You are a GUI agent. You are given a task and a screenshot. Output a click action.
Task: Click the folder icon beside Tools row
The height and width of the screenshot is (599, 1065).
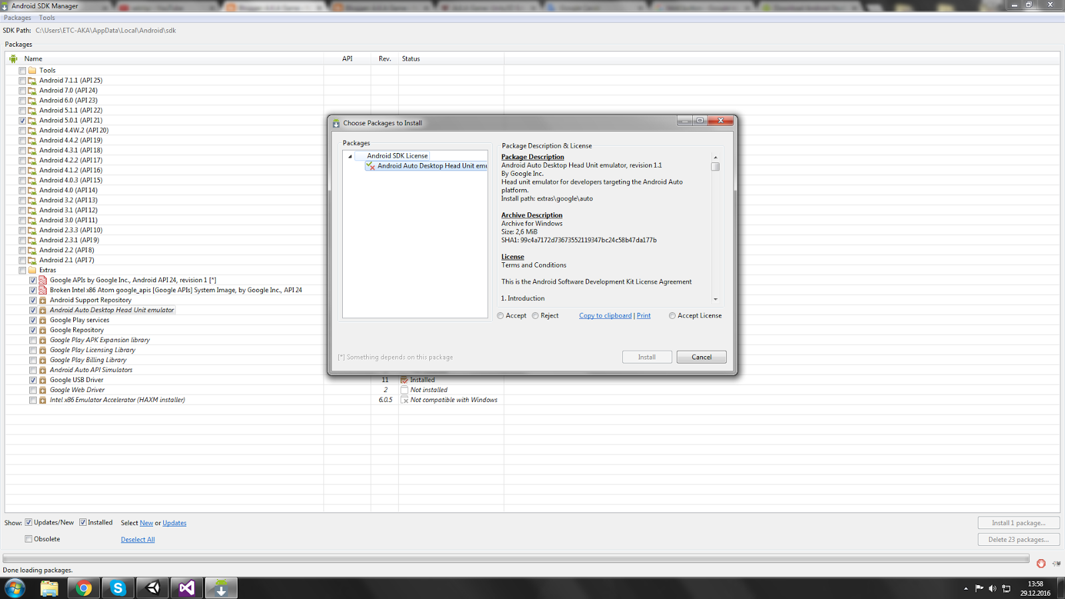tap(32, 71)
